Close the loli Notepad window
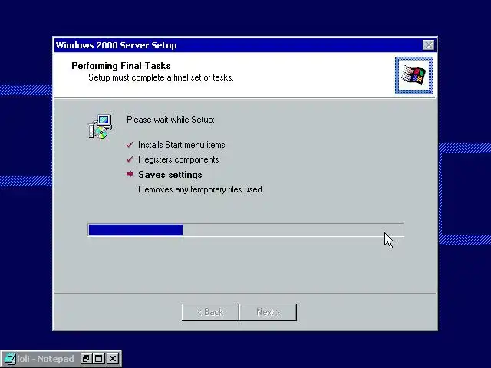 113,359
